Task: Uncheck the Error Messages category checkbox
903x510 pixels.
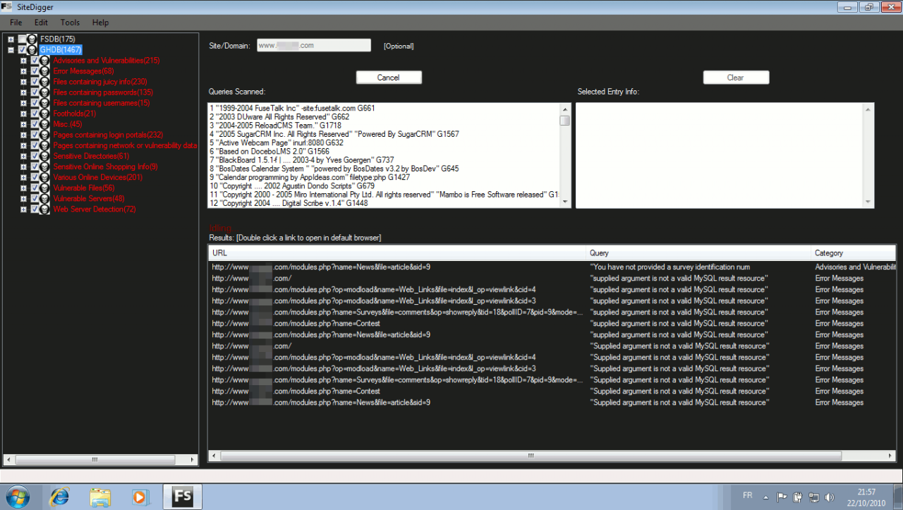Action: (x=35, y=71)
